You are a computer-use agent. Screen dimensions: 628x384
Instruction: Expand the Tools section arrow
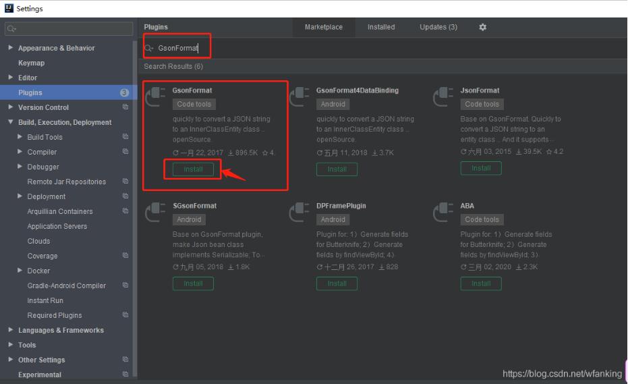tap(10, 344)
